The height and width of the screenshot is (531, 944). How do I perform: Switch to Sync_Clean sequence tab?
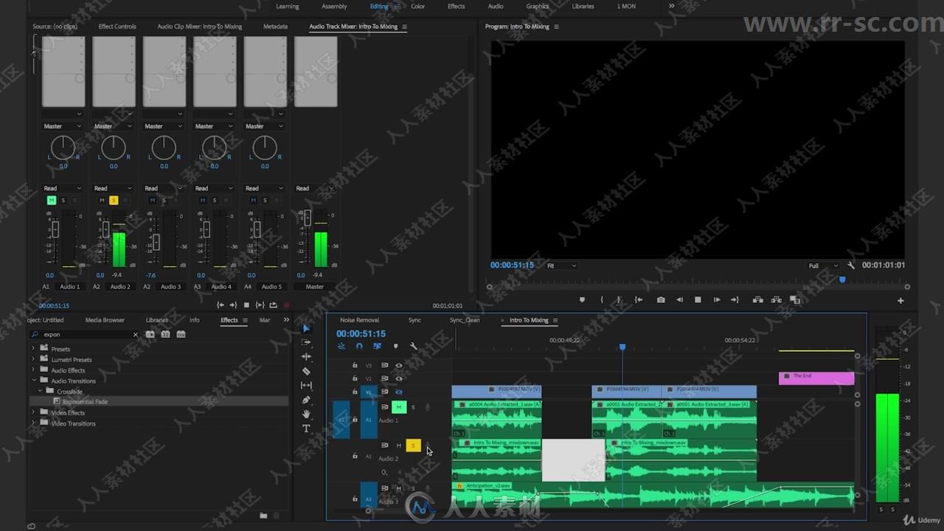point(465,320)
